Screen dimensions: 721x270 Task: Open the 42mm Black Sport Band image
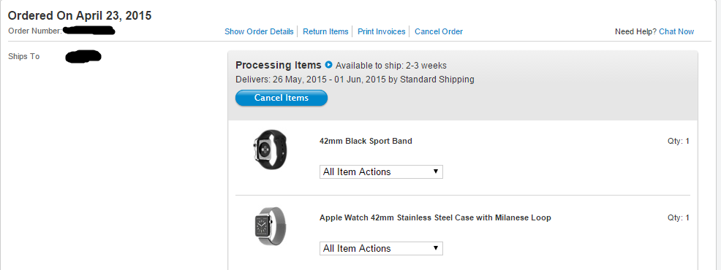coord(270,150)
